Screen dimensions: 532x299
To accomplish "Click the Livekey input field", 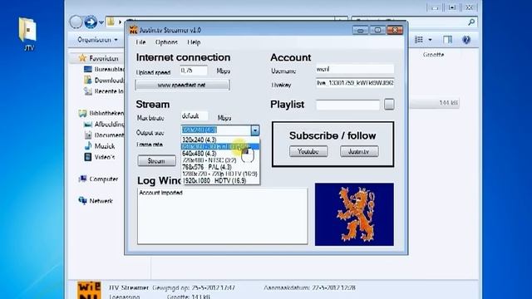I will (x=355, y=83).
